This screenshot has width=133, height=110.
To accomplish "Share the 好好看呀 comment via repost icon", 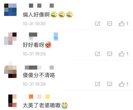I will pyautogui.click(x=98, y=54).
